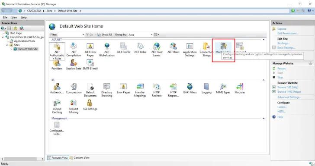Open the .NET Roles feature
This screenshot has width=315, height=166.
coord(140,48)
